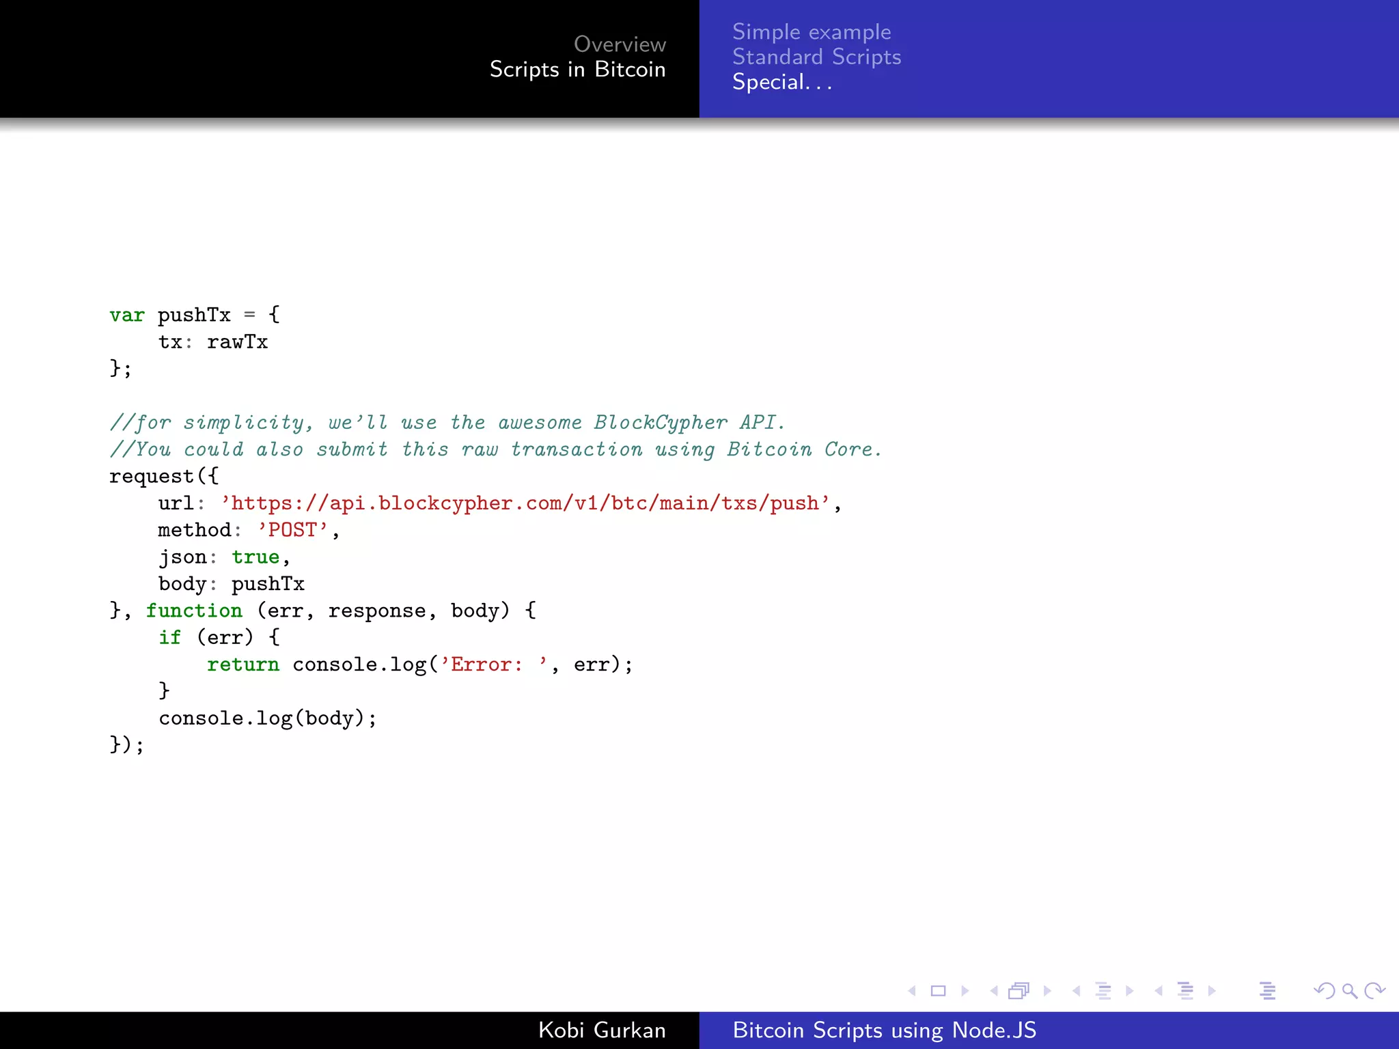Open the Overview section
Image resolution: width=1399 pixels, height=1049 pixels.
coord(620,44)
